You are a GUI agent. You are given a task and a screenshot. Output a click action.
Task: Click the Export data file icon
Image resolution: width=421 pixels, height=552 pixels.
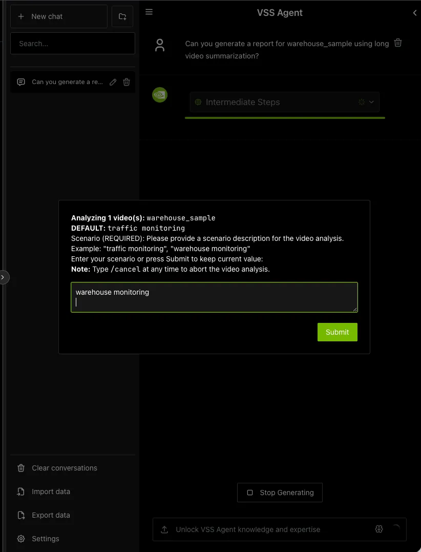tap(21, 515)
